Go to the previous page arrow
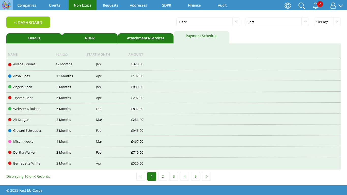The height and width of the screenshot is (195, 347). [x=141, y=176]
